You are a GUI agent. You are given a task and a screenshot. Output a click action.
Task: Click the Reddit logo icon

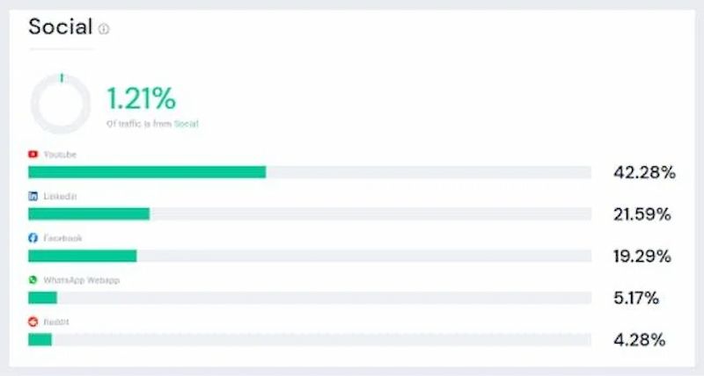(33, 322)
